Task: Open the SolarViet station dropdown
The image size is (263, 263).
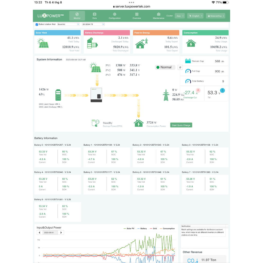Action: coord(68,24)
